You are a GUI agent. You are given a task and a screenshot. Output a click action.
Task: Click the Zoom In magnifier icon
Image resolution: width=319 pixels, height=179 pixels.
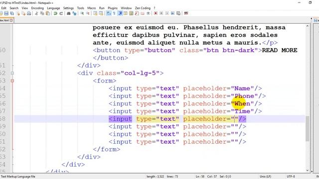point(82,13)
